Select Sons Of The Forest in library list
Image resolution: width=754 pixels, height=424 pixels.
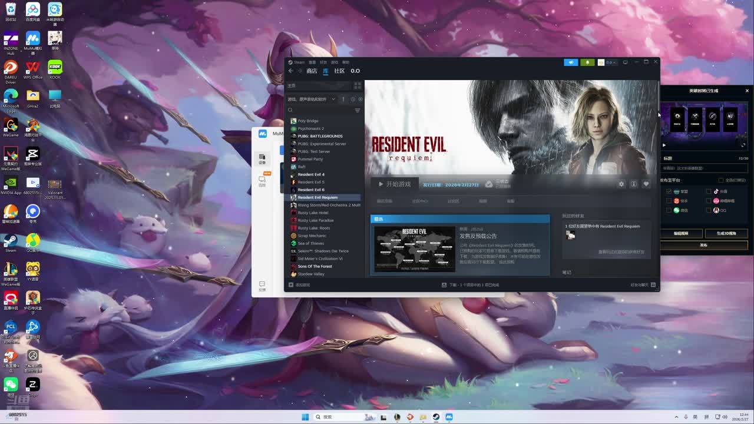point(315,267)
